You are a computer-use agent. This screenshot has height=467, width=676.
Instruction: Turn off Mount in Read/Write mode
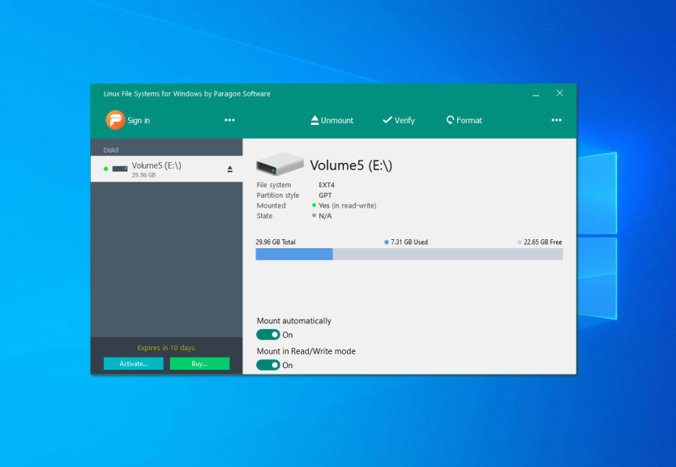(x=269, y=365)
